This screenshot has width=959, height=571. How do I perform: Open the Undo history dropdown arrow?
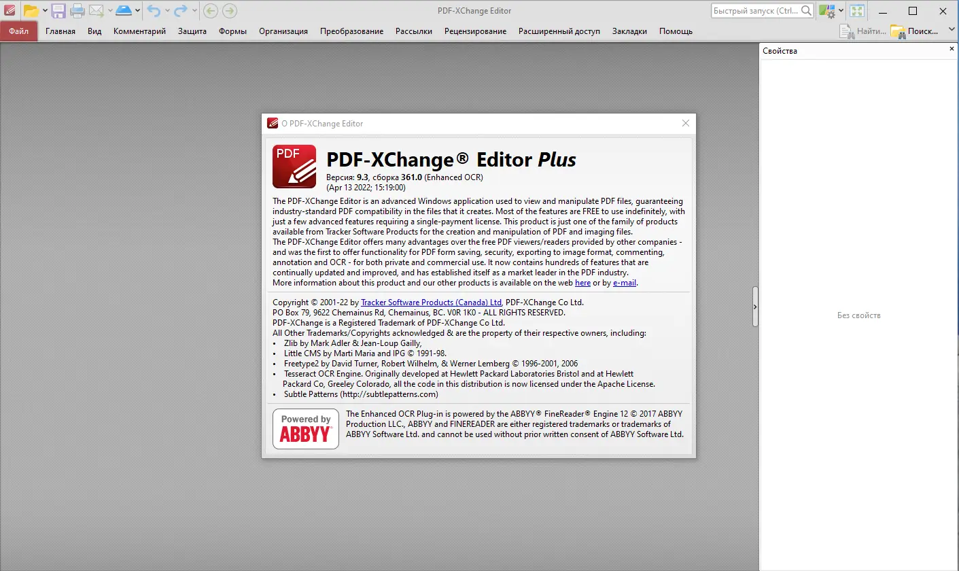coord(167,10)
